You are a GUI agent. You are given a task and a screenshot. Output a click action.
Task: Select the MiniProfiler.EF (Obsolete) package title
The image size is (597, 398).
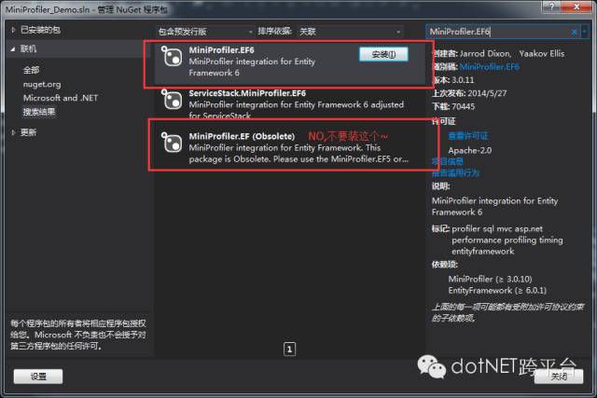click(x=242, y=136)
